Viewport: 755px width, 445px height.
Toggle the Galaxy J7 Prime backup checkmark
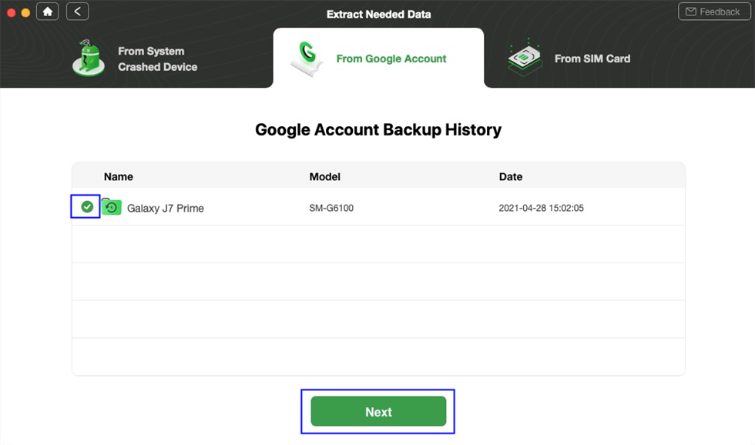click(87, 207)
